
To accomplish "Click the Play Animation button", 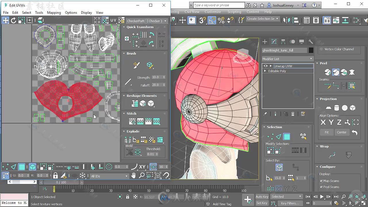I will [322, 197].
